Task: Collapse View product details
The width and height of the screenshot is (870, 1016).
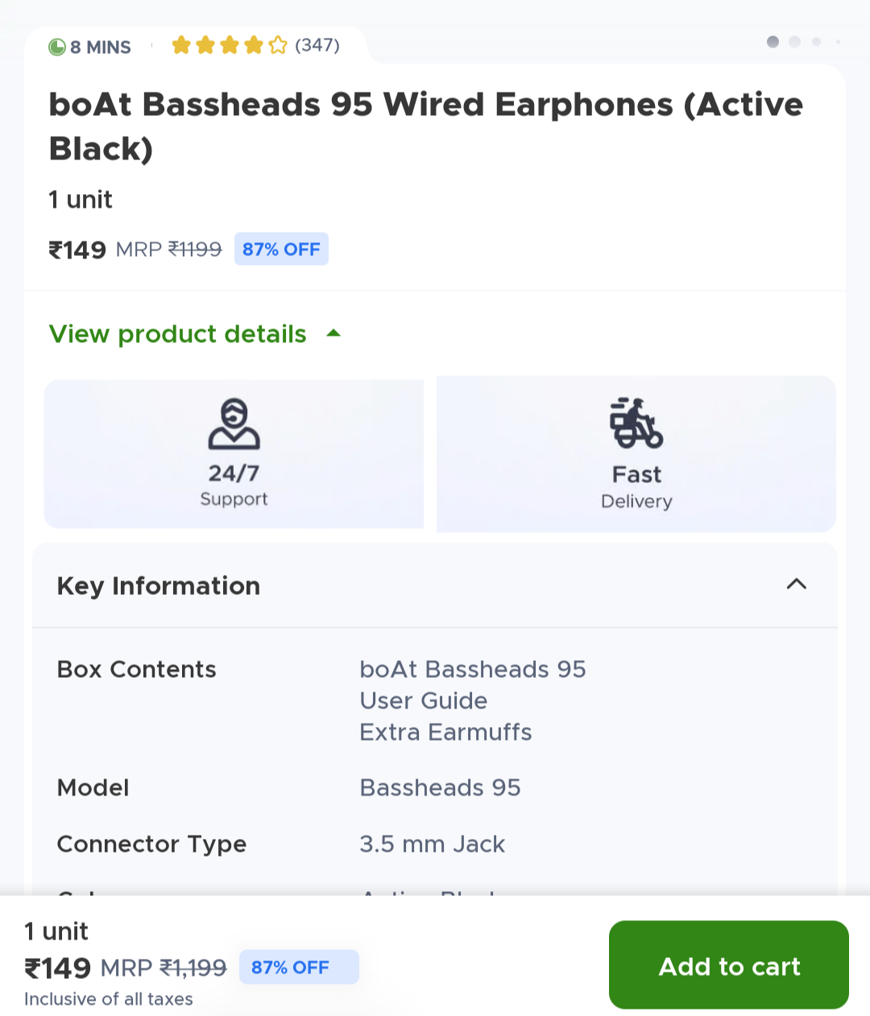Action: tap(178, 333)
